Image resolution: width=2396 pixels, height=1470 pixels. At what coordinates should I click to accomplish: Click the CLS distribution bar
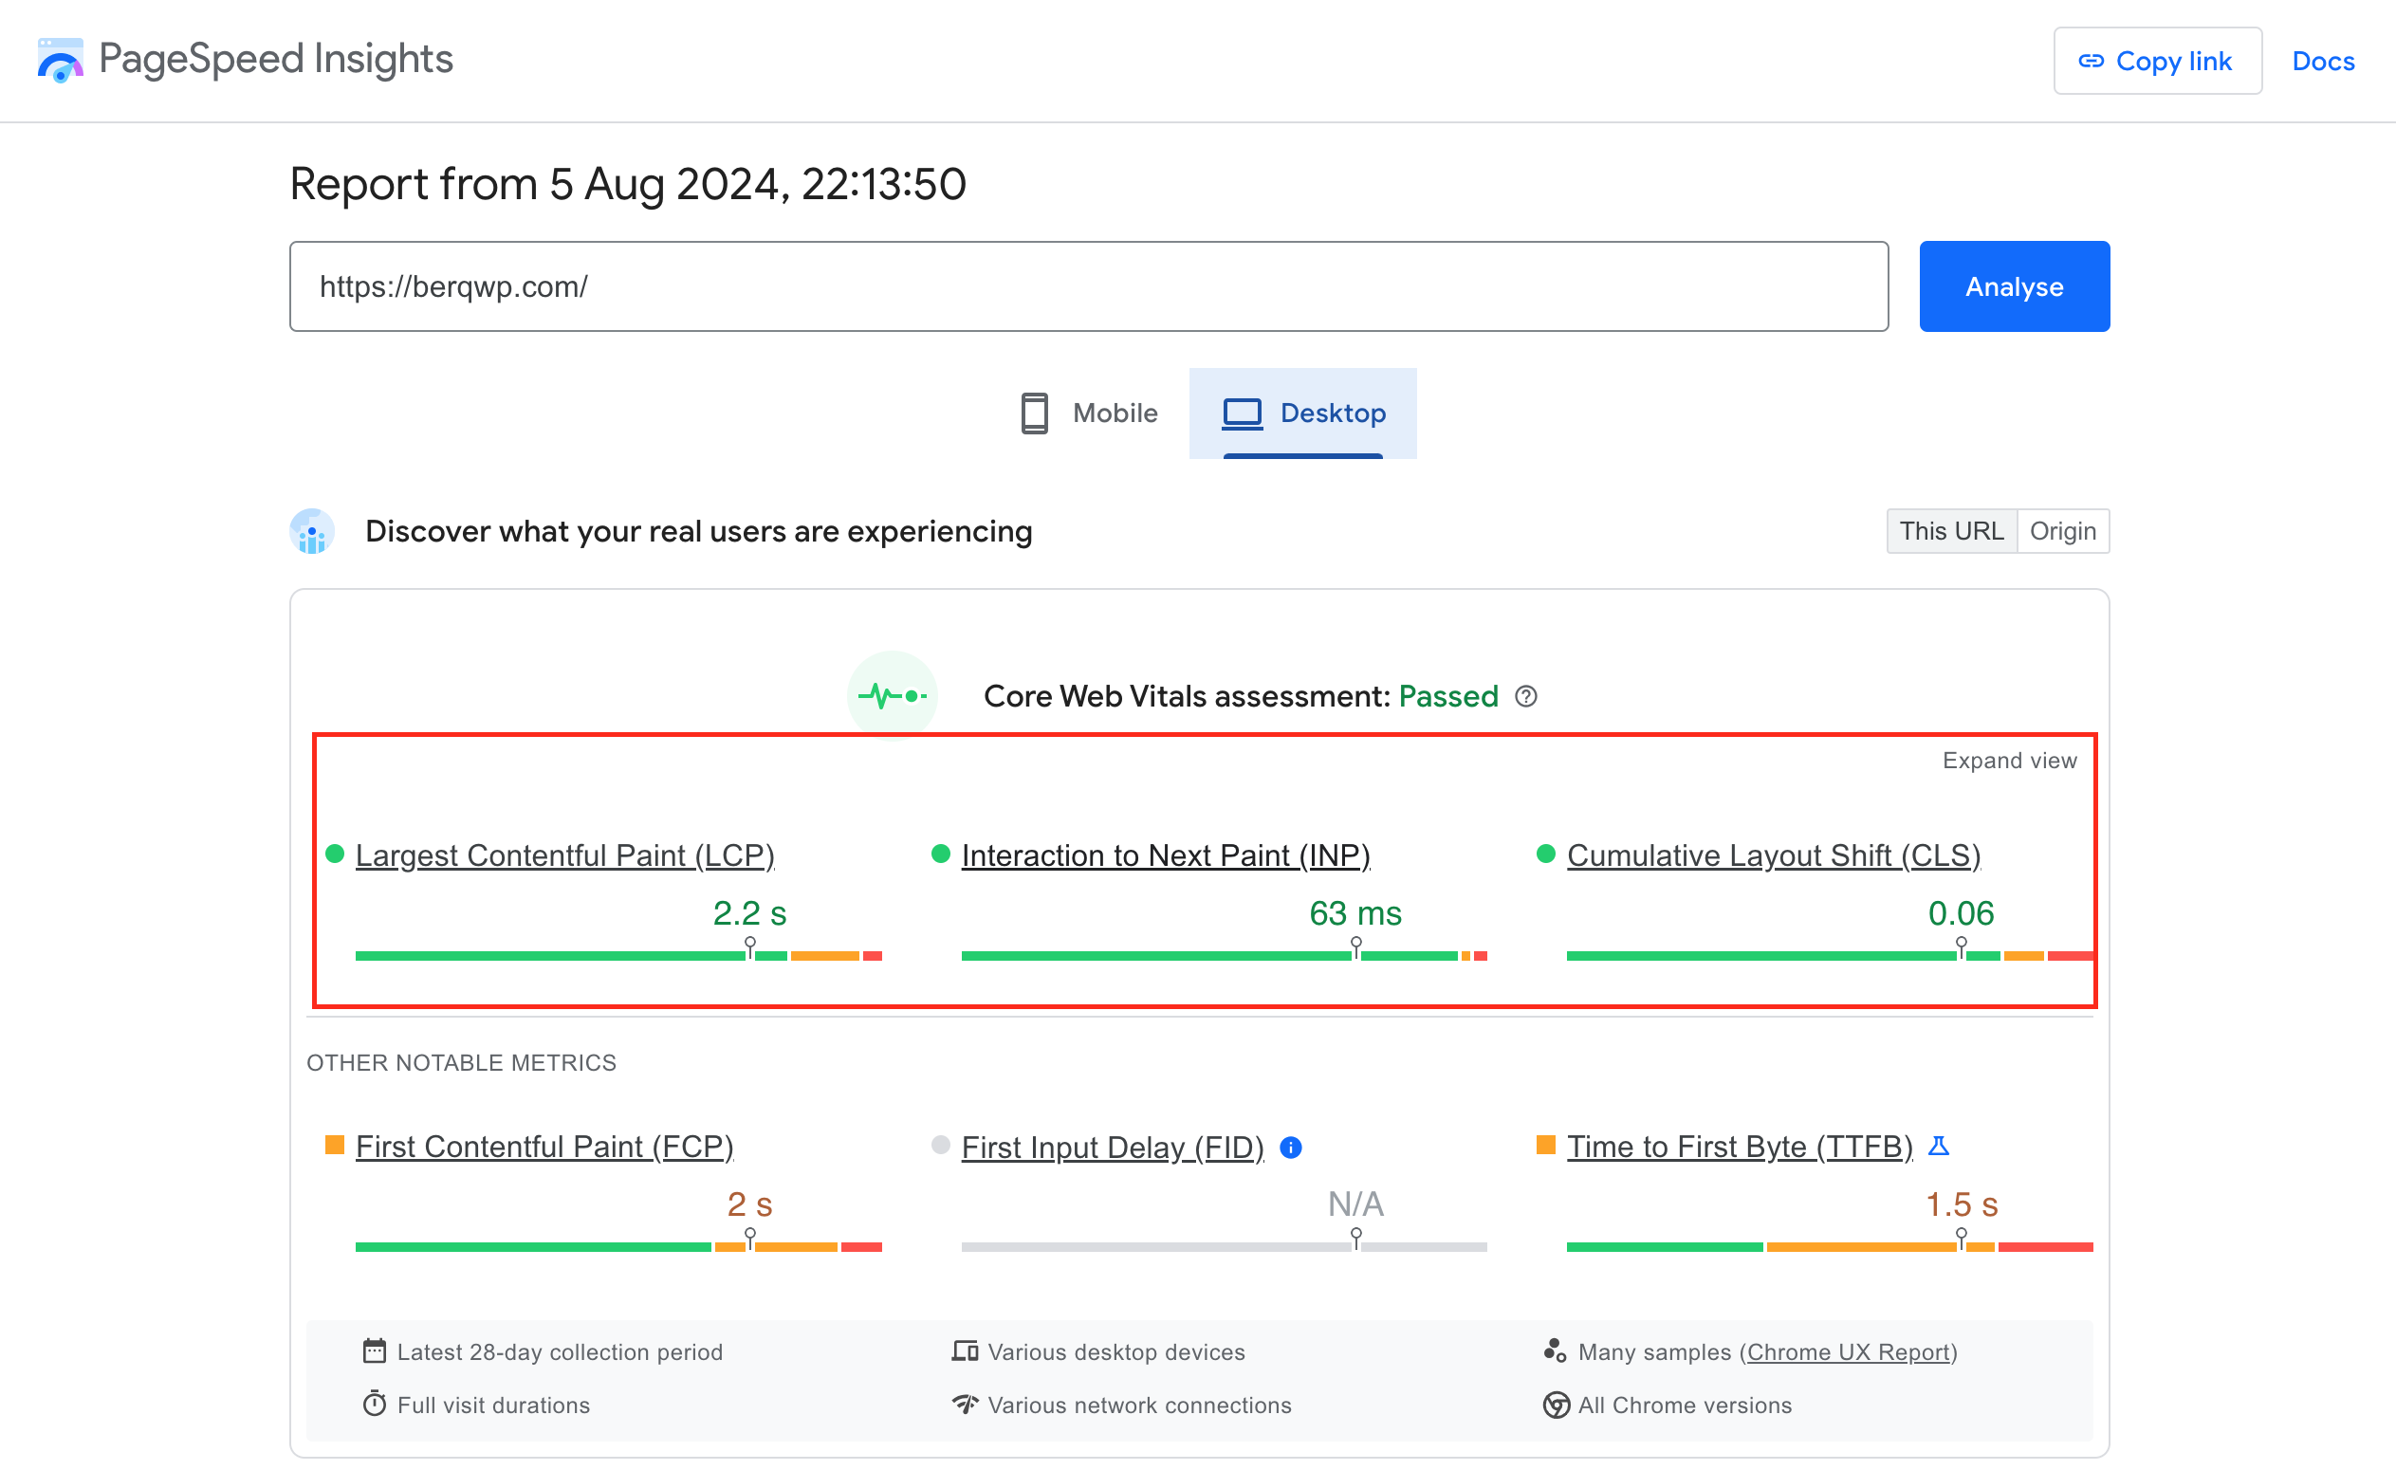tap(1830, 956)
